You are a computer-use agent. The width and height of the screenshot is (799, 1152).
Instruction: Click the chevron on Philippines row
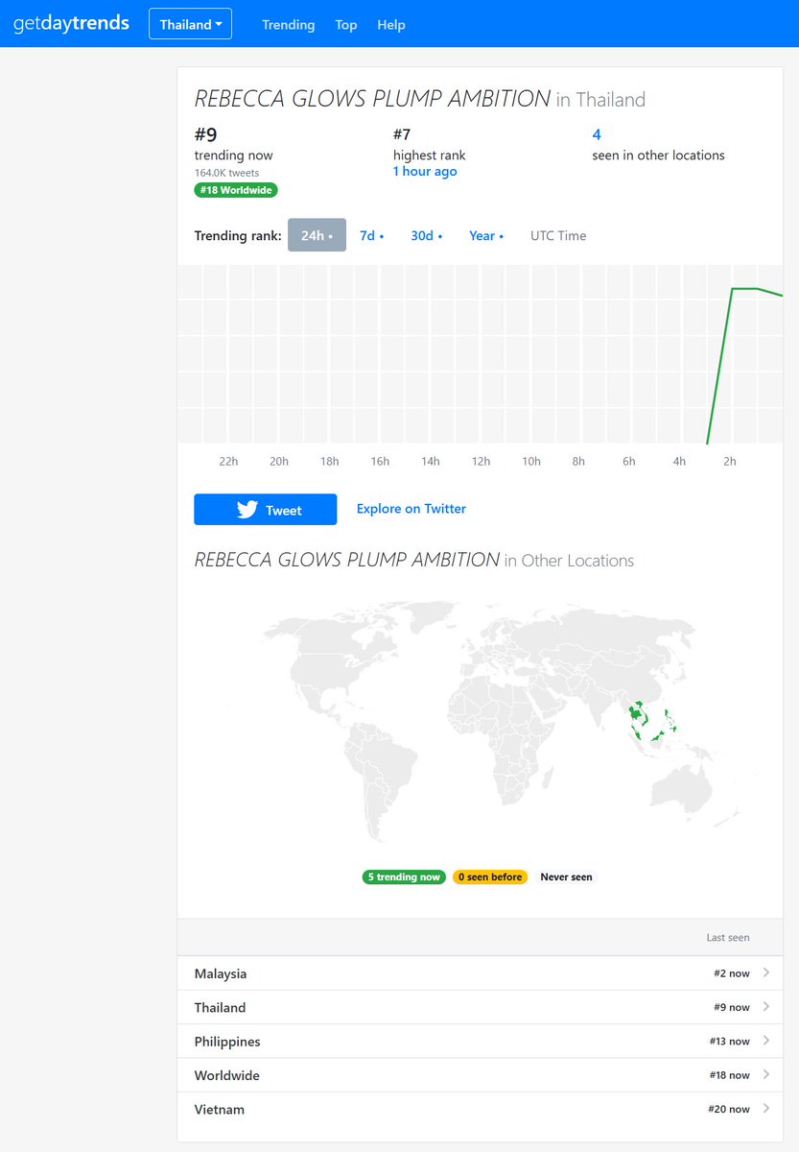point(765,1041)
